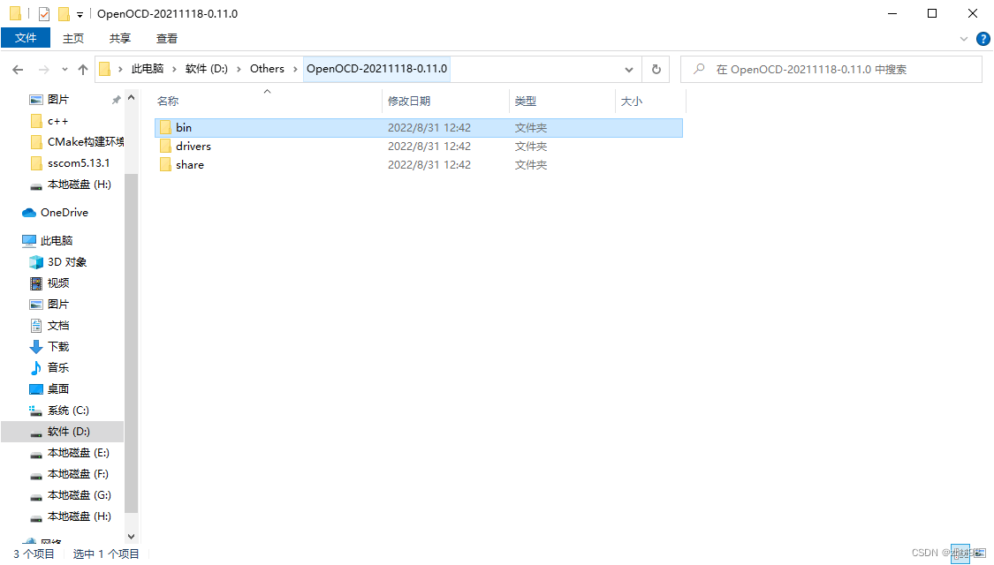
Task: Refresh the current folder view
Action: [x=656, y=69]
